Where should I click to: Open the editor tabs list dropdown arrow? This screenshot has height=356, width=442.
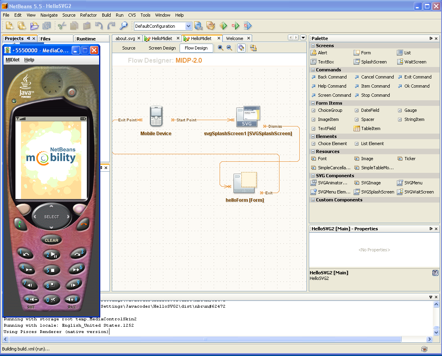303,38
